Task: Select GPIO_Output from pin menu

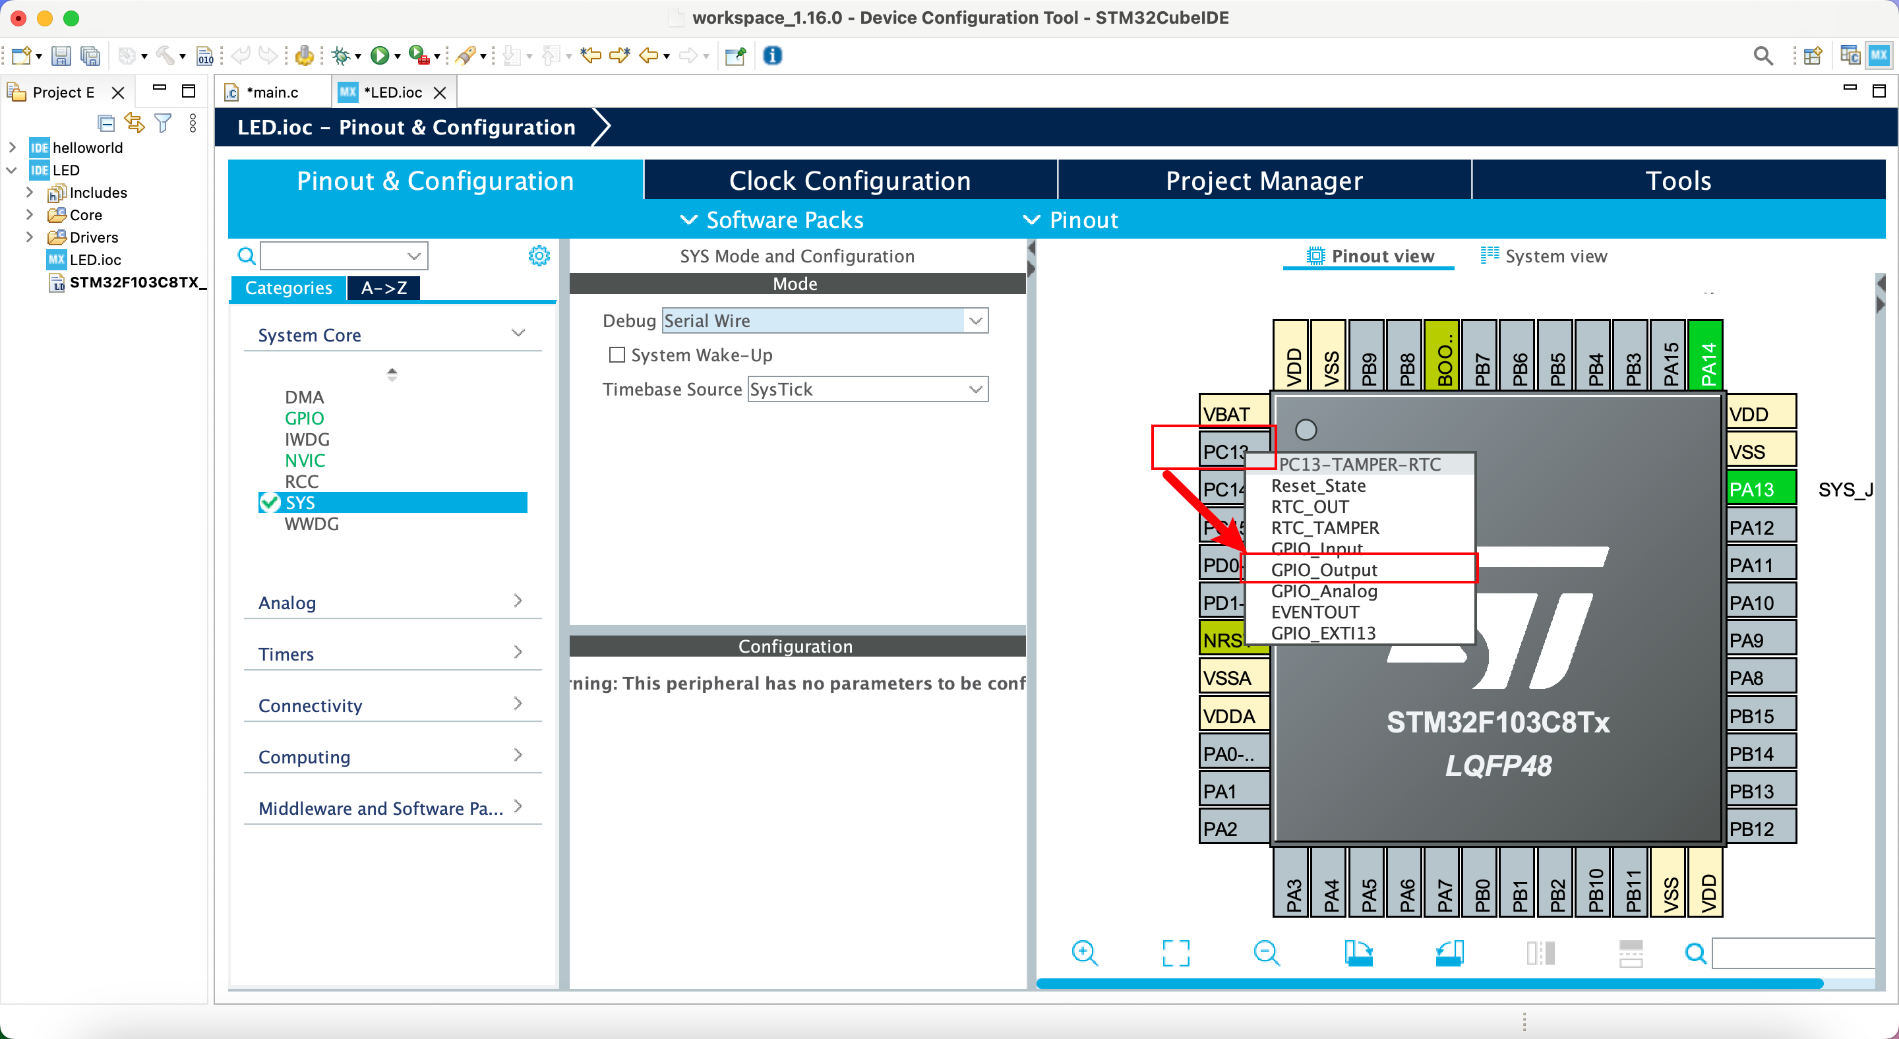Action: (x=1360, y=569)
